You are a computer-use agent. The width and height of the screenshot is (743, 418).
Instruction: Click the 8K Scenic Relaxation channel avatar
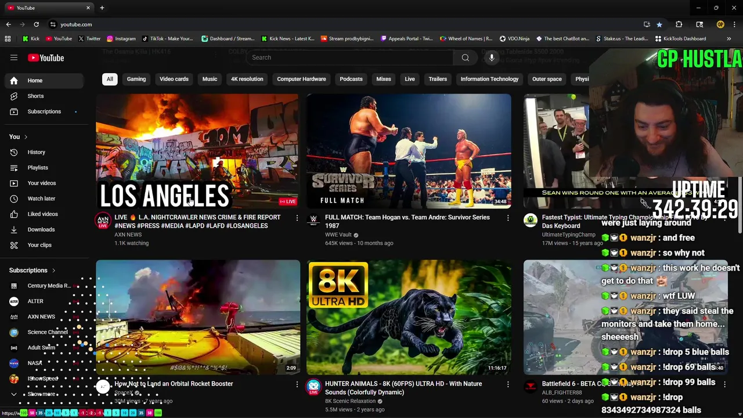pyautogui.click(x=313, y=387)
